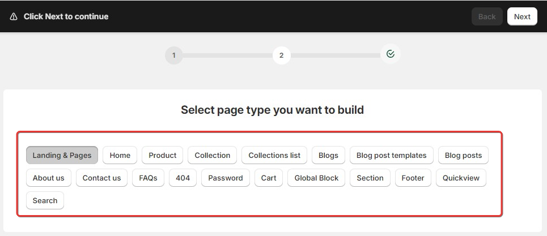Select step 2 in the progress indicator
The width and height of the screenshot is (547, 236).
[x=281, y=55]
